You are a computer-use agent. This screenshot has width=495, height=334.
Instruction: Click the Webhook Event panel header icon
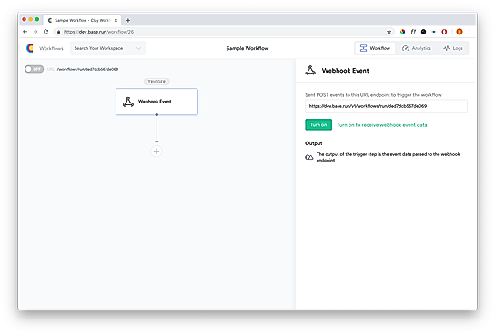(310, 70)
